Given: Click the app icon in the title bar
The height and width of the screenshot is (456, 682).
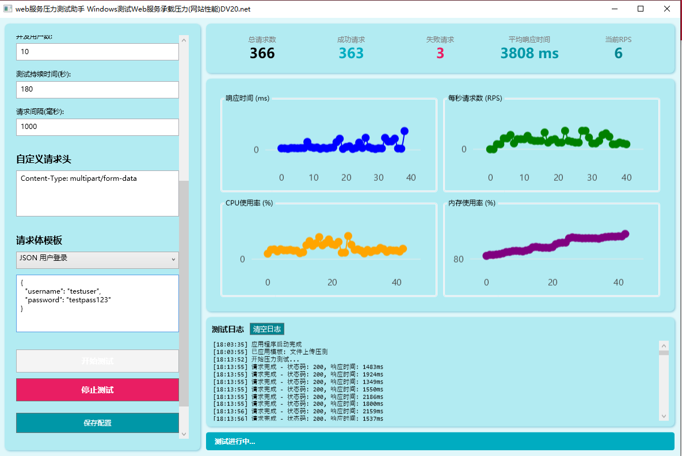Looking at the screenshot, I should click(8, 9).
